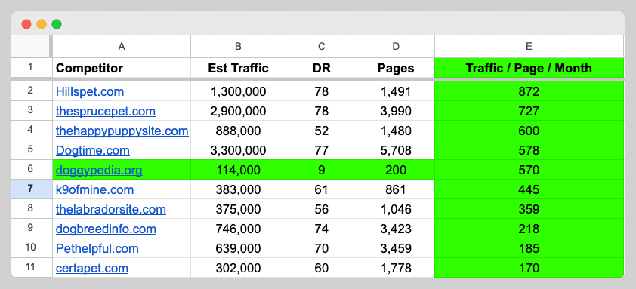Screen dimensions: 636x289
Task: Select the entire sheet via corner box
Action: click(x=31, y=47)
